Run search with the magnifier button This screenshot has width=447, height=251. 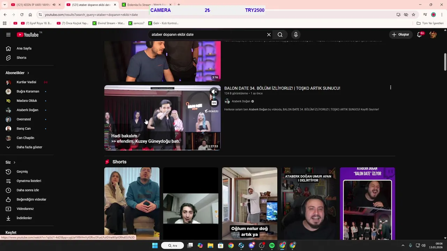pos(280,35)
